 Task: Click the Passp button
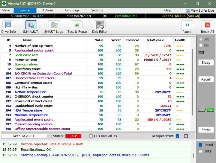pos(206,130)
